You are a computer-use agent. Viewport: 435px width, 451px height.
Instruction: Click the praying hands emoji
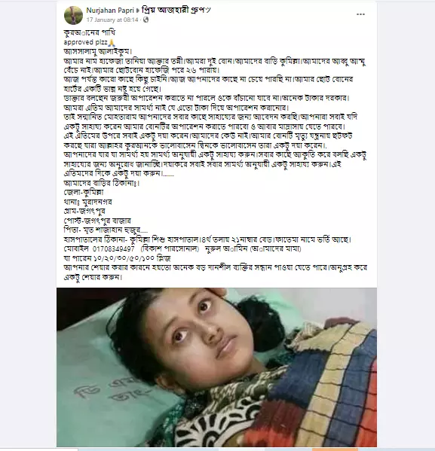112,42
